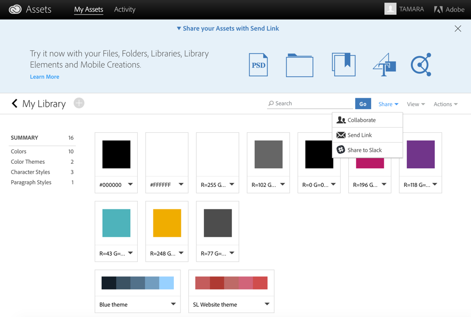This screenshot has height=317, width=471.
Task: Expand the Blue theme dropdown arrow
Action: click(x=174, y=304)
